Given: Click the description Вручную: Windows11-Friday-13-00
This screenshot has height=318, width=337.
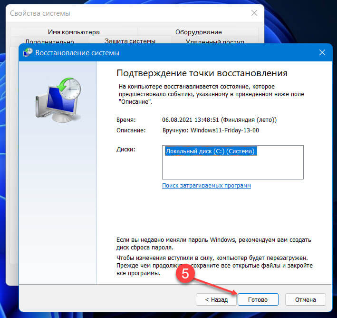Looking at the screenshot, I should coord(211,130).
